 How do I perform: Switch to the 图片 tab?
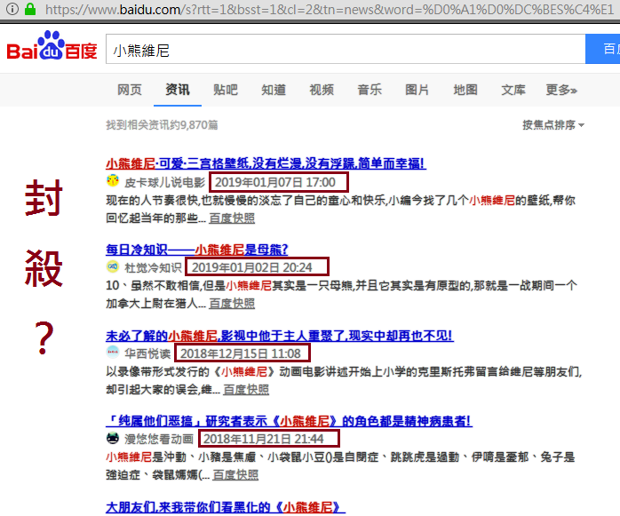pos(417,90)
